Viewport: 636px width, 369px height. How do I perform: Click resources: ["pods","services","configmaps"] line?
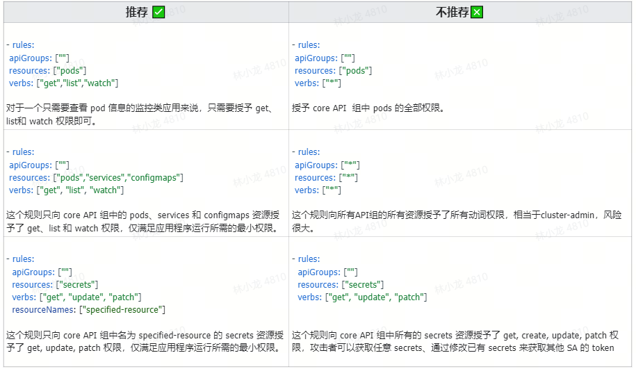click(x=96, y=178)
